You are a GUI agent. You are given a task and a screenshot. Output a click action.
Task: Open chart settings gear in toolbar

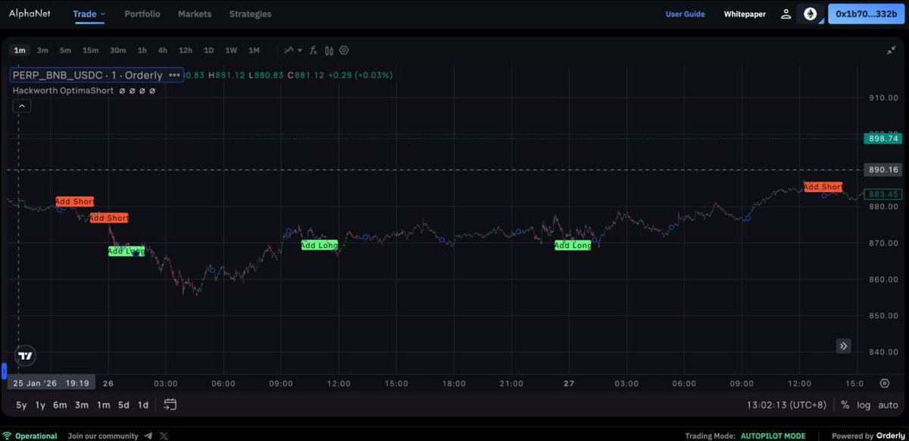pyautogui.click(x=344, y=51)
